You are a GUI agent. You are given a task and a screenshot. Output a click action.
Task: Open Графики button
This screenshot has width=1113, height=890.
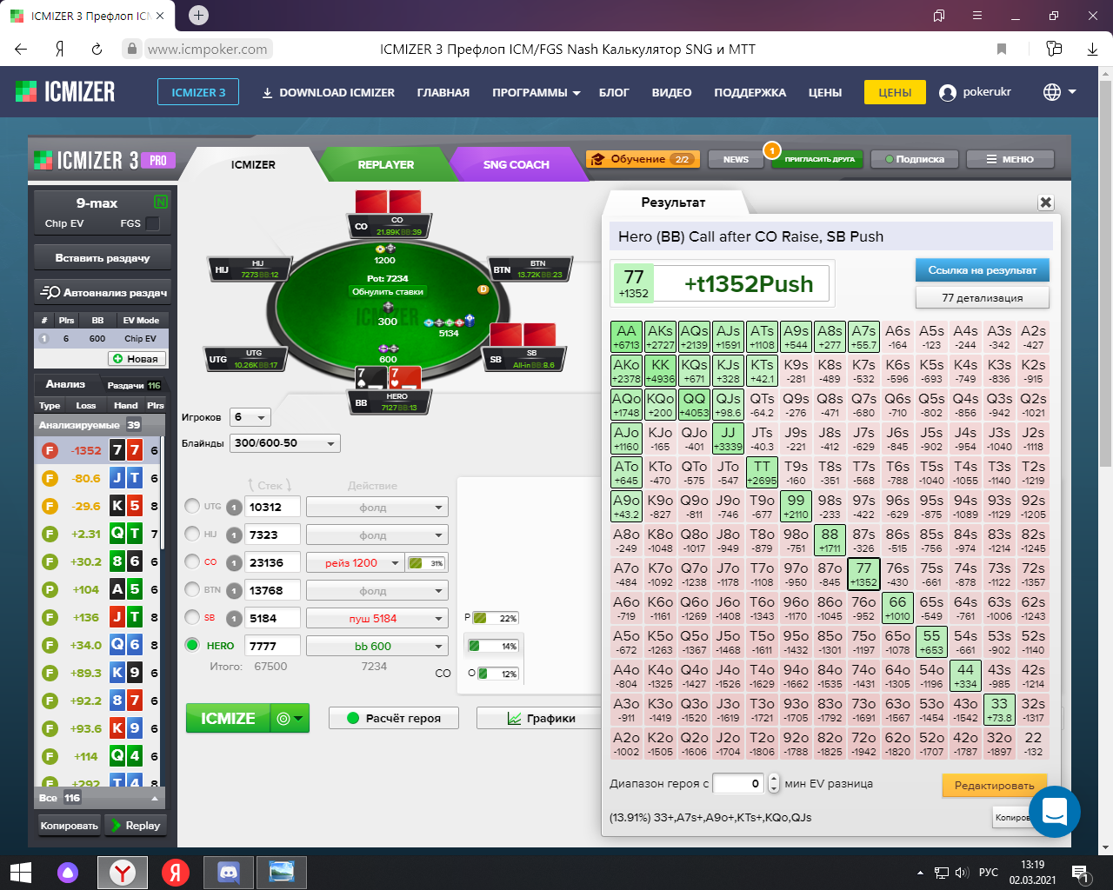click(x=539, y=718)
